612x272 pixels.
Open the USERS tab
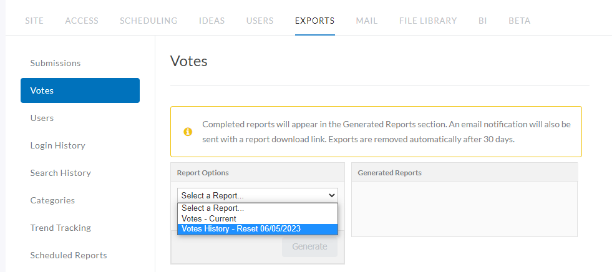[x=260, y=21]
